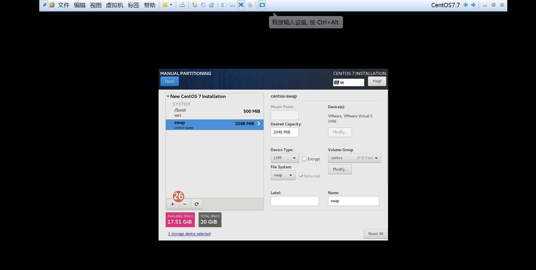The height and width of the screenshot is (270, 536).
Task: Open the 视图 menu
Action: 96,5
